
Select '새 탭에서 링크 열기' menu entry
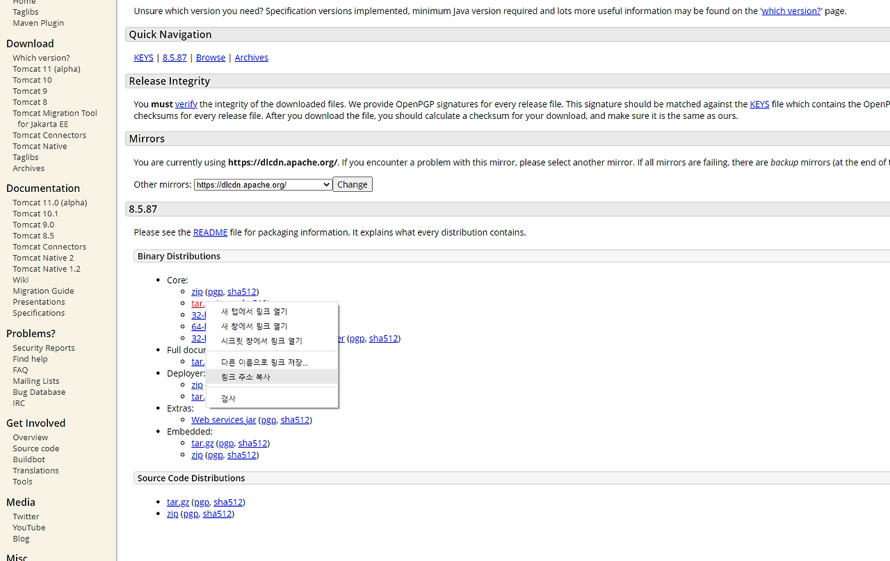272,311
